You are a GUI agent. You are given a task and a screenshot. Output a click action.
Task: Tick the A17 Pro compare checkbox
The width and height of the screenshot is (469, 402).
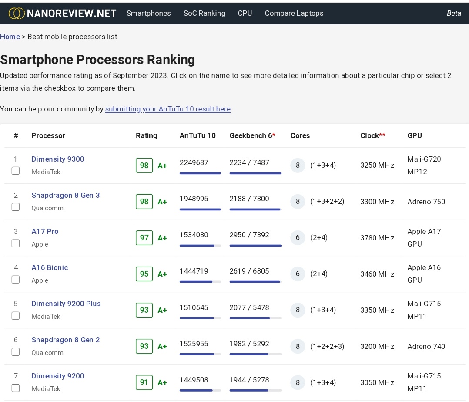pyautogui.click(x=16, y=243)
